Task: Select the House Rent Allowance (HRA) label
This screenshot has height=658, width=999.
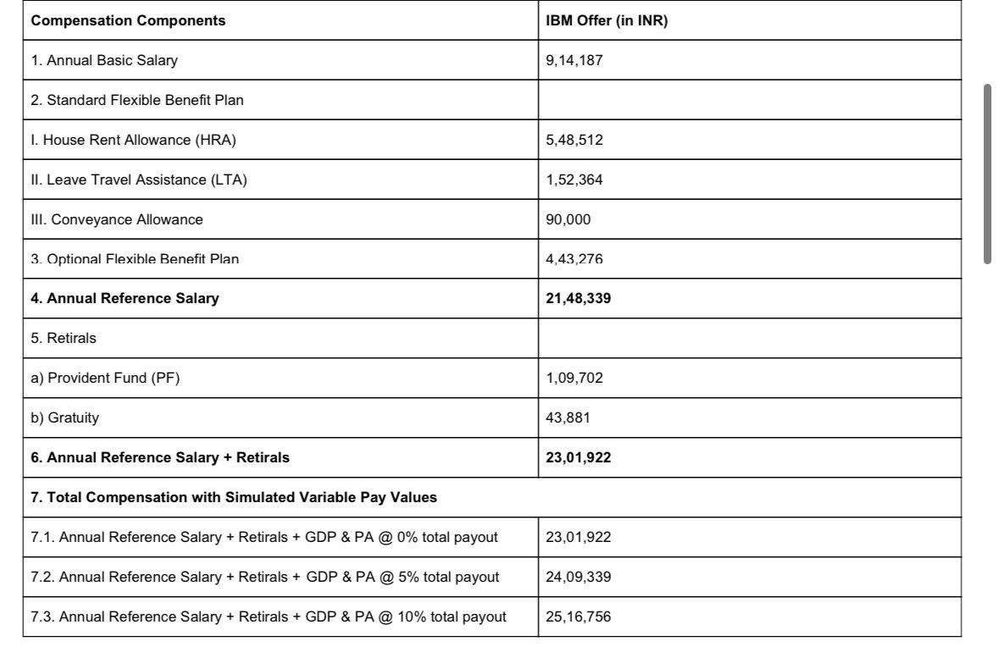Action: point(133,140)
